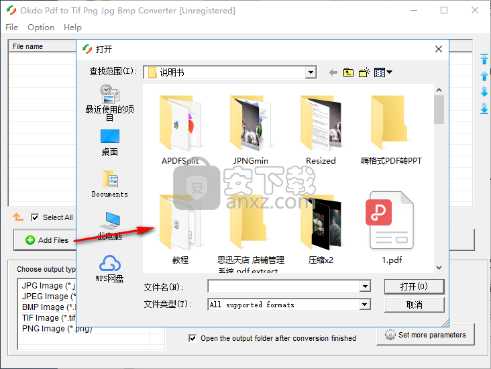Screen dimensions: 491x369
Task: Select the JPNGmin folder
Action: point(250,129)
